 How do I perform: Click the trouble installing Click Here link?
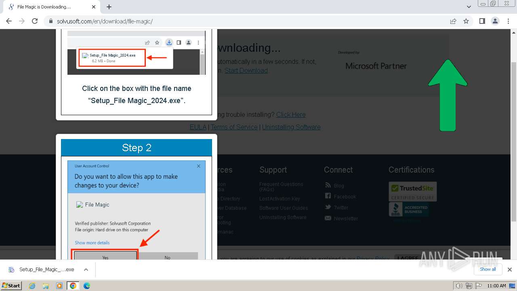pos(291,114)
